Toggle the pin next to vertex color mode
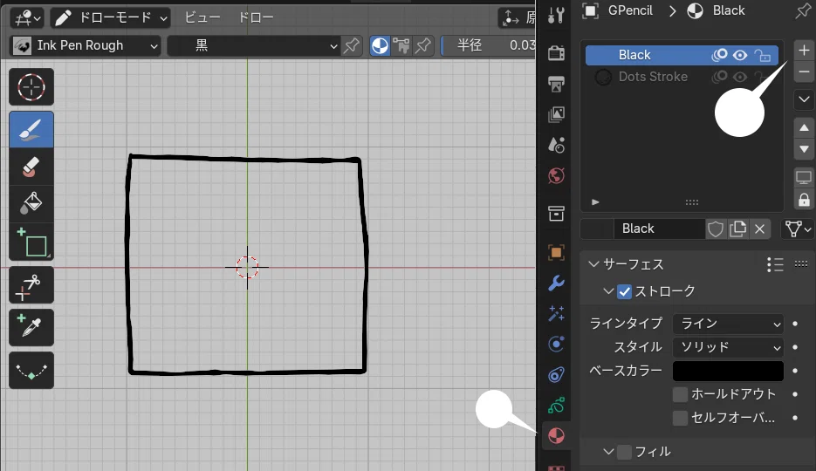 point(423,45)
